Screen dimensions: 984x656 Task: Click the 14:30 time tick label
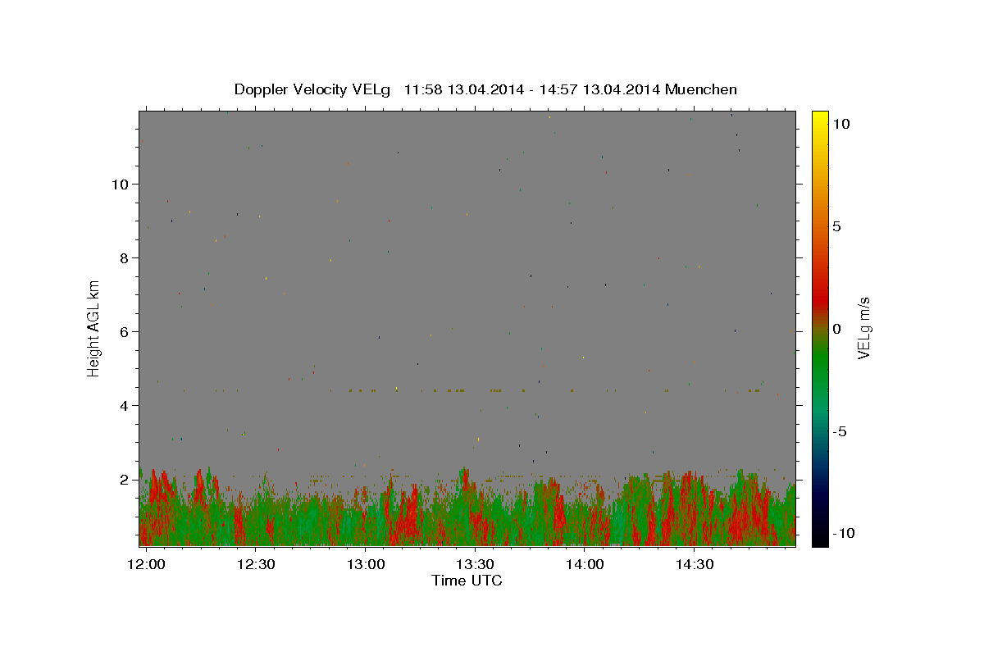coord(695,565)
